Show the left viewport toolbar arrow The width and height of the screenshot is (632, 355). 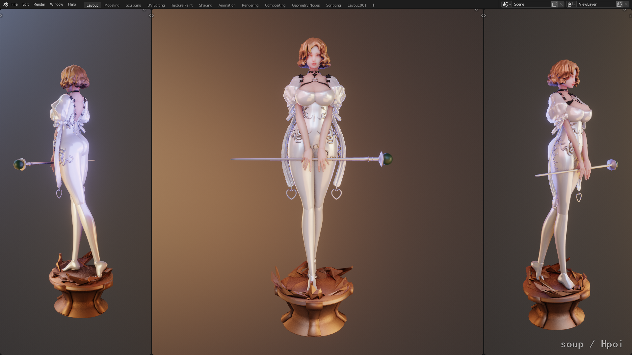click(x=1, y=15)
